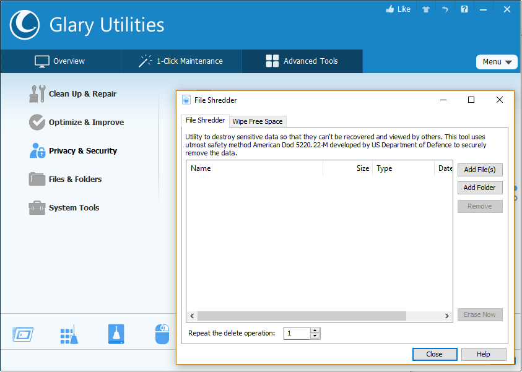Image resolution: width=522 pixels, height=372 pixels.
Task: Expand the Menu dropdown
Action: (497, 62)
